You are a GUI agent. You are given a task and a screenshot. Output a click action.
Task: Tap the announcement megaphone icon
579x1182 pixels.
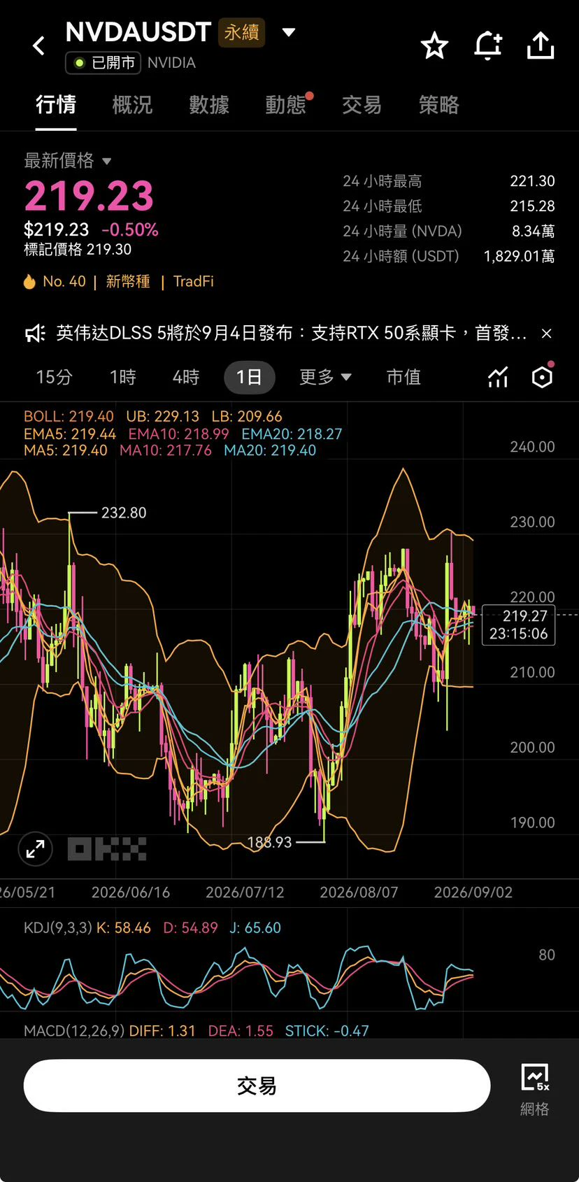pos(35,334)
